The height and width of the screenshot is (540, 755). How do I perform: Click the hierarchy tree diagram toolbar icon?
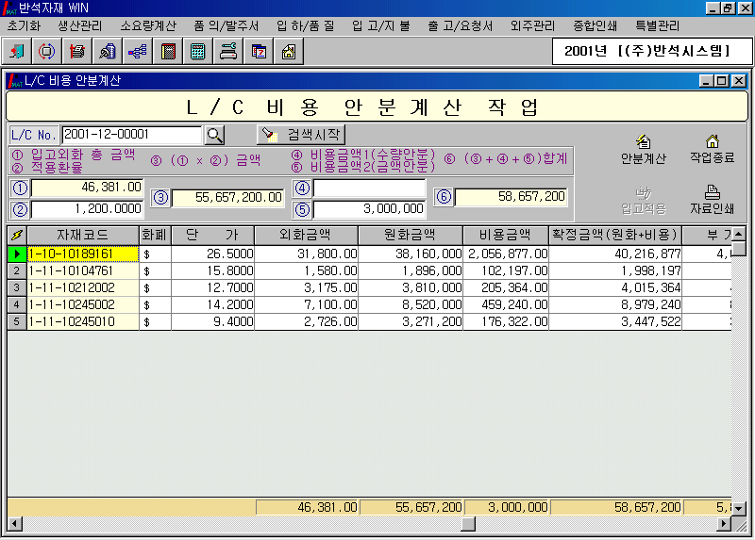coord(137,51)
